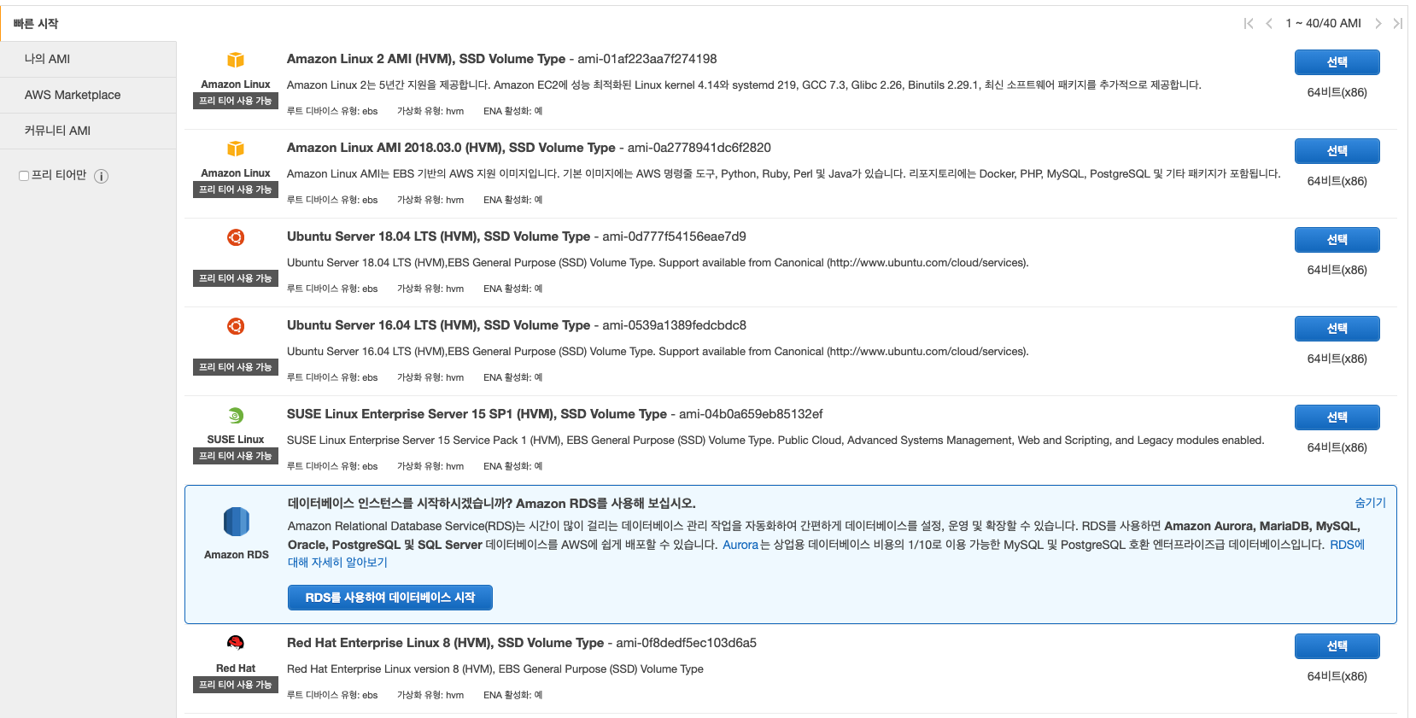Select Amazon Linux AMI 2018.03.0 with 선택
The image size is (1416, 718).
[1337, 151]
